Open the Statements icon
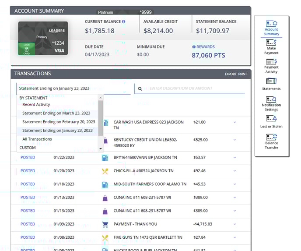301x251 pixels. (271, 81)
